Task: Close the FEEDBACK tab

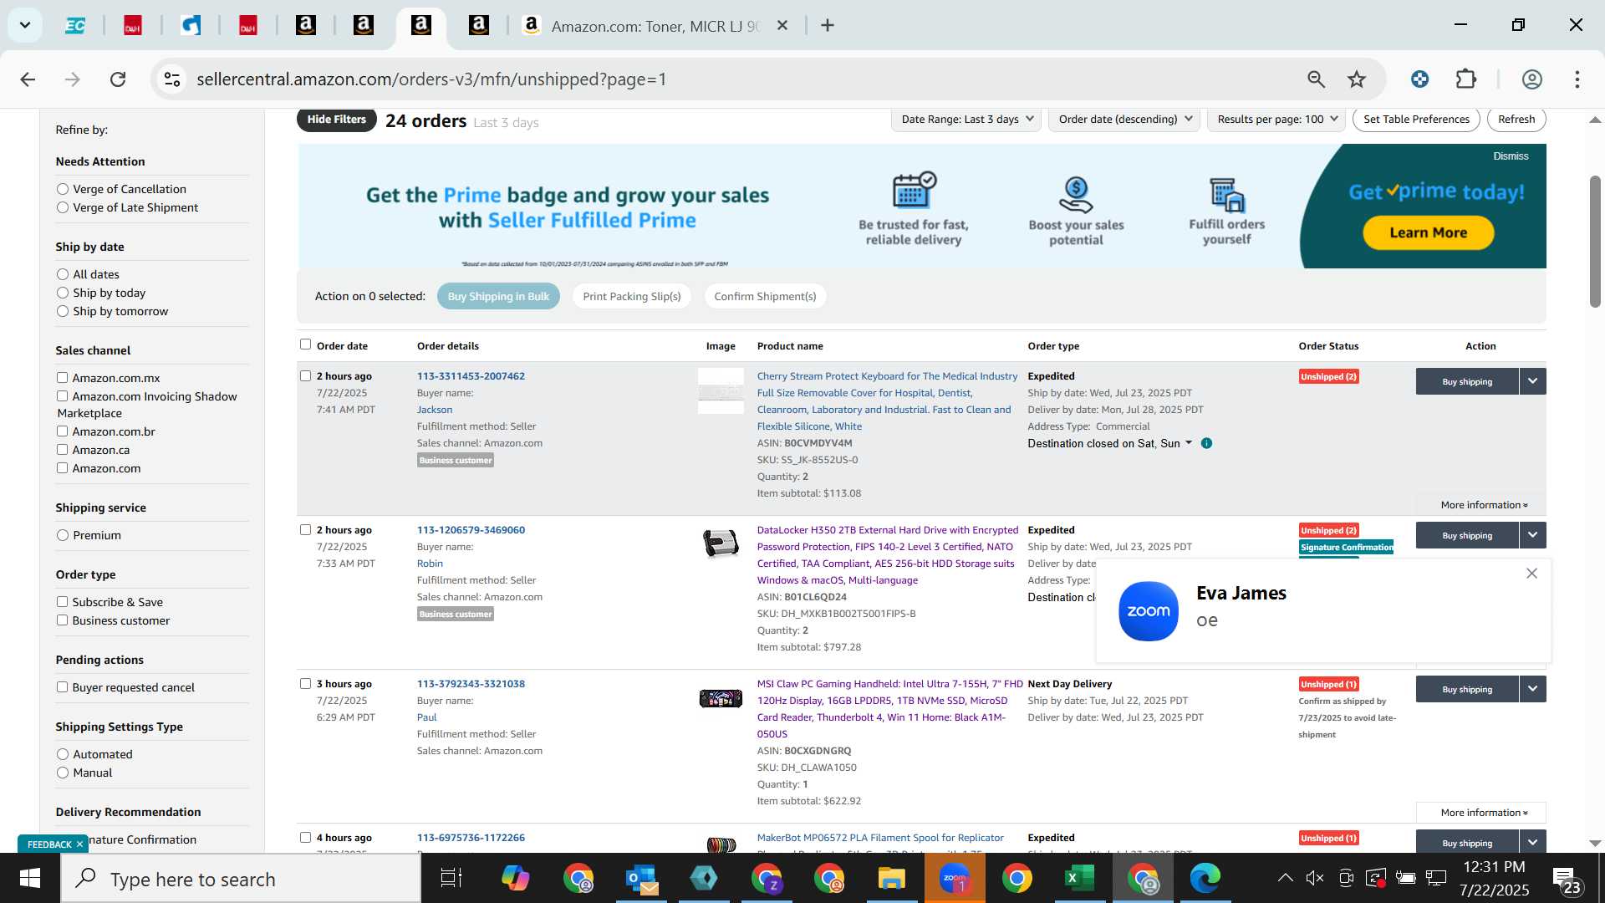Action: [80, 844]
